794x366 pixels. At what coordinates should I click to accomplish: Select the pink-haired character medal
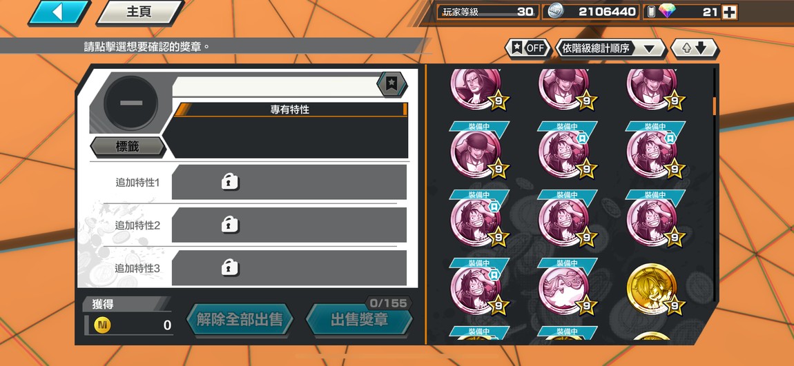coord(564,289)
